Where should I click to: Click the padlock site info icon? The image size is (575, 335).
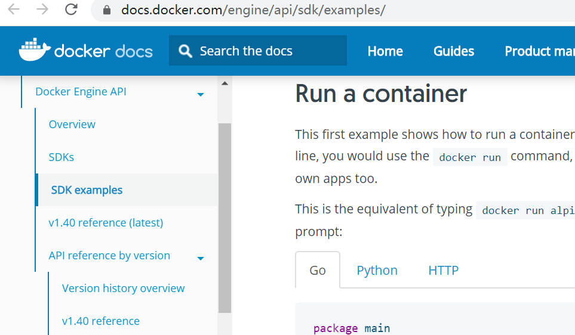[x=107, y=10]
